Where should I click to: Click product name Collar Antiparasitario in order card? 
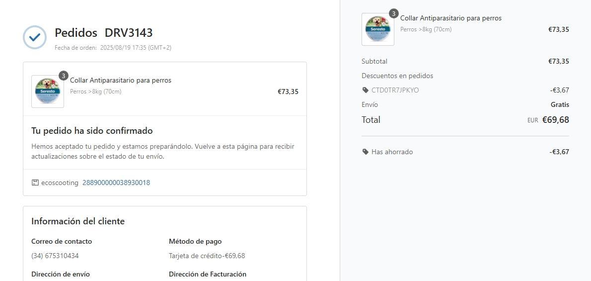click(121, 80)
